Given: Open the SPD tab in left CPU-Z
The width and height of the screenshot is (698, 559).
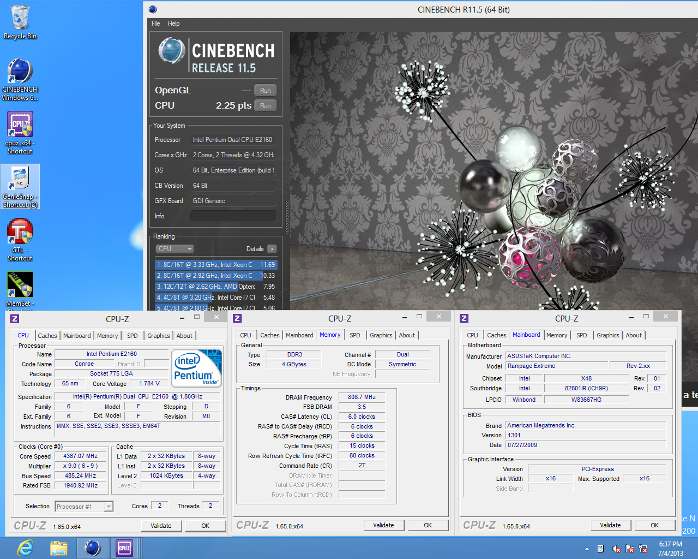Looking at the screenshot, I should [x=132, y=336].
